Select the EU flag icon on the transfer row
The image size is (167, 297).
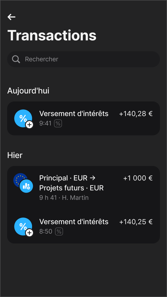(x=20, y=179)
